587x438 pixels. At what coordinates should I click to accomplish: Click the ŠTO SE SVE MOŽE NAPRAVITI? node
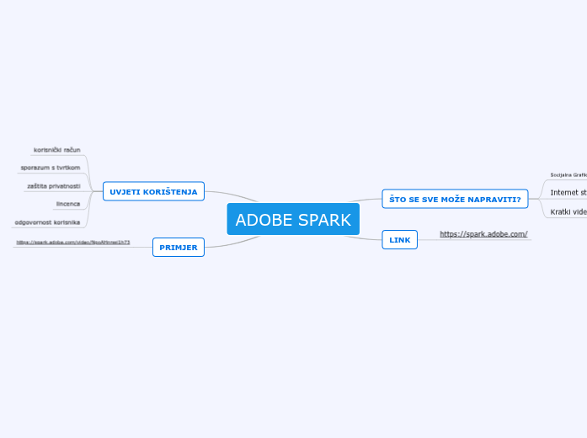[455, 200]
